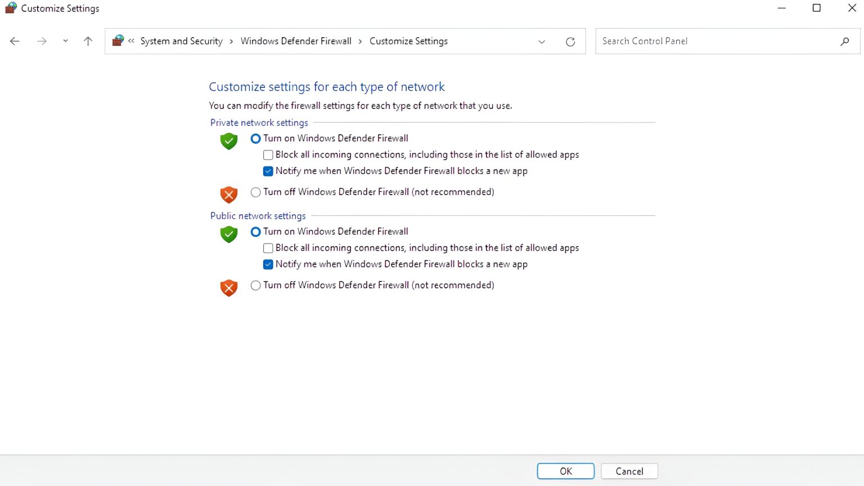The height and width of the screenshot is (486, 864).
Task: Open the address bar history dropdown
Action: click(x=541, y=41)
